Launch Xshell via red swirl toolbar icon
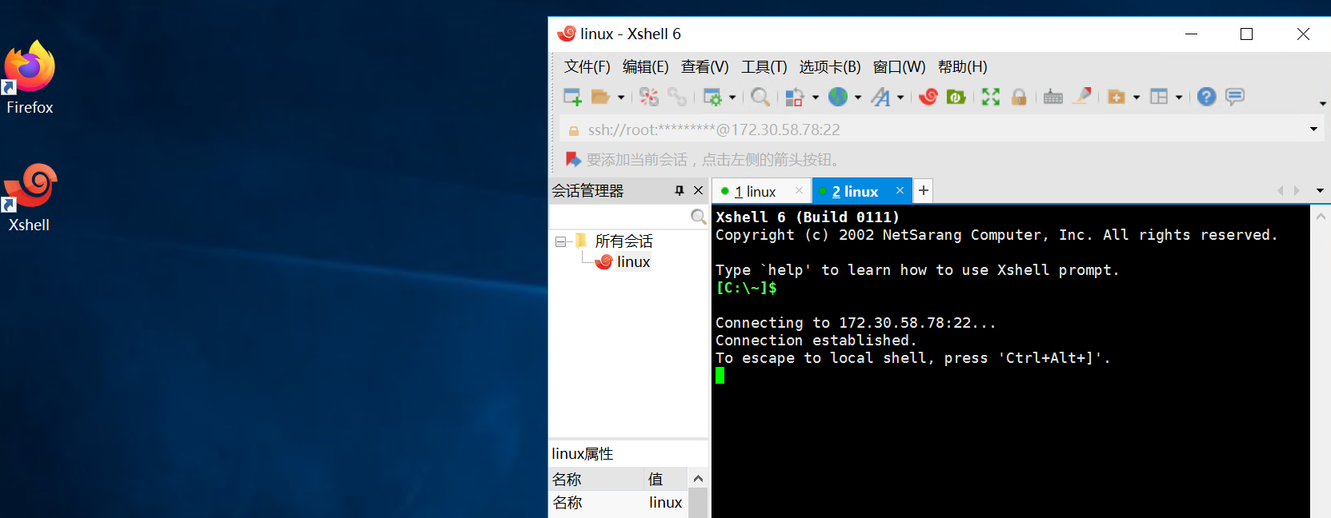 point(928,97)
